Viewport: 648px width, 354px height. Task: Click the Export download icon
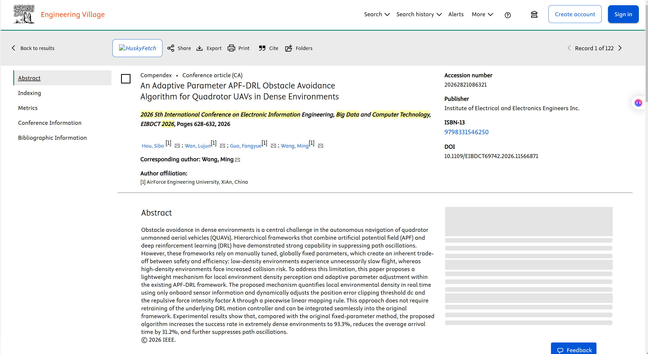[x=200, y=48]
